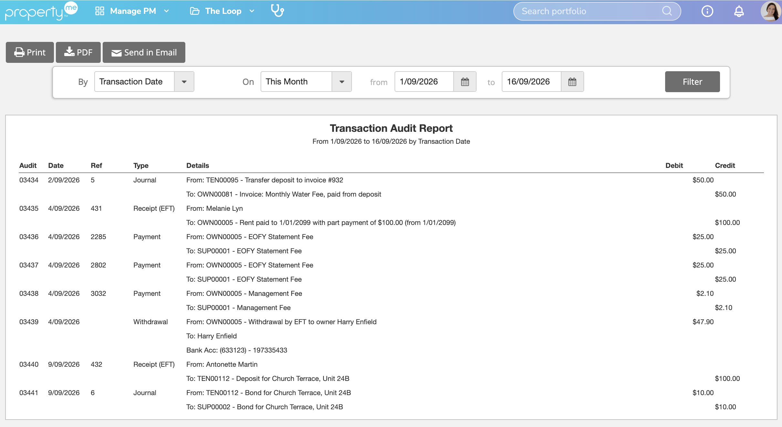Click audit 03441 Journal type cell
The height and width of the screenshot is (427, 782).
click(145, 393)
